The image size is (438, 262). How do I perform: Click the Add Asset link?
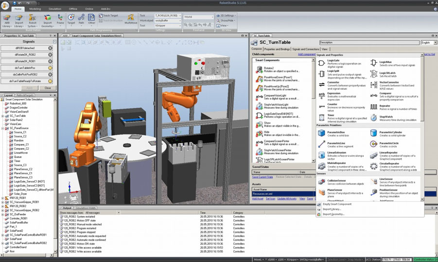tap(258, 198)
